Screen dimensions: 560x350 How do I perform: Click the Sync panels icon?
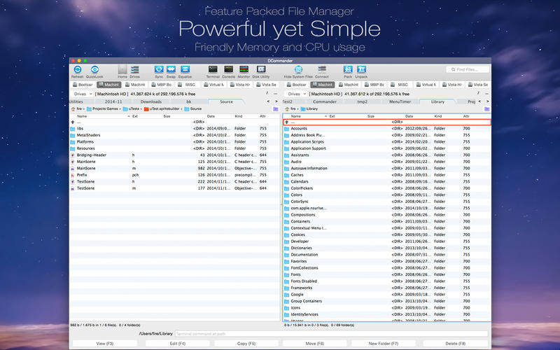(159, 69)
